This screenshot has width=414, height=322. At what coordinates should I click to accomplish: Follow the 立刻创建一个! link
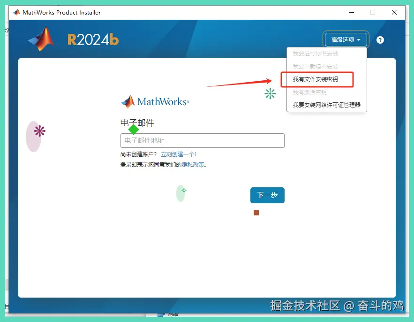tap(179, 154)
